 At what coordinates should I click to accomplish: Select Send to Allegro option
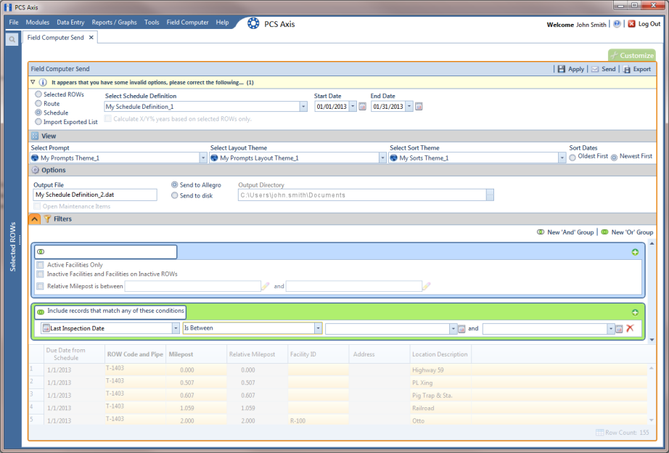pyautogui.click(x=174, y=185)
